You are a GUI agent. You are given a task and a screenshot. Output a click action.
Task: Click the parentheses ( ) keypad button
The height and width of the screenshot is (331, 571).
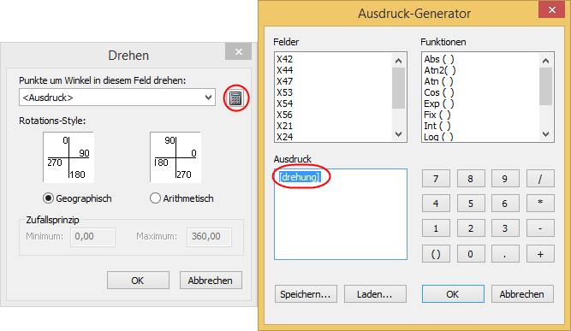point(436,253)
